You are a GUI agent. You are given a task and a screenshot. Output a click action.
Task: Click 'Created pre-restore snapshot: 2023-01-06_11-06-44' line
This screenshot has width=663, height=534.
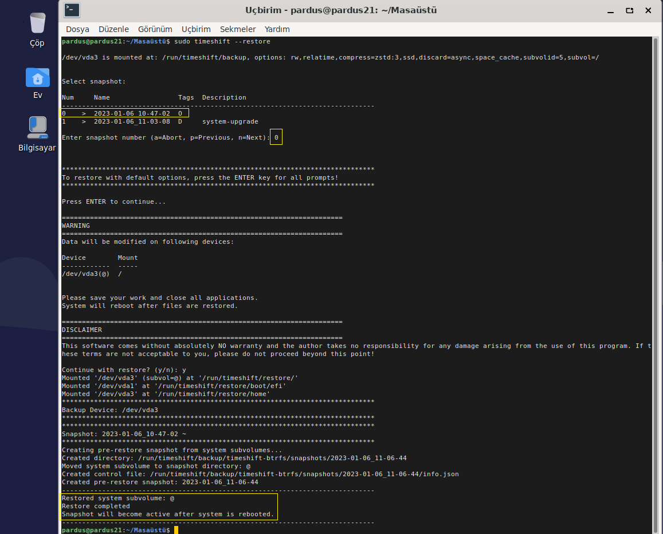[160, 482]
